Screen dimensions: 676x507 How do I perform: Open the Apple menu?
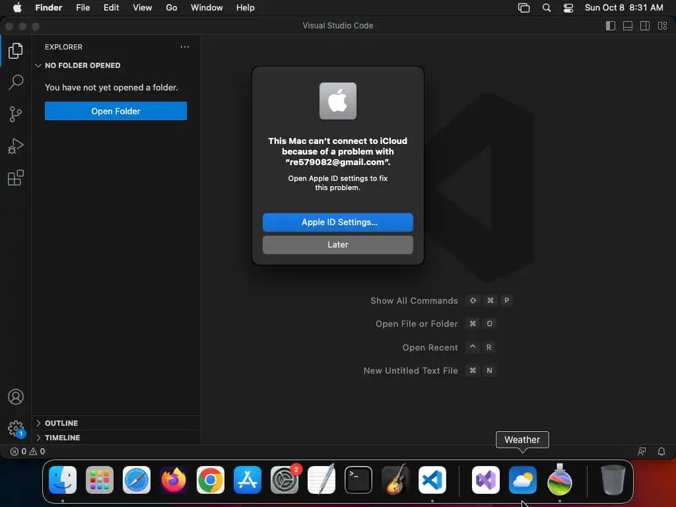[x=17, y=7]
